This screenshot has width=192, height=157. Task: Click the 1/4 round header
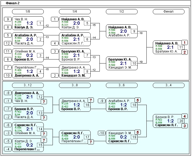(x=75, y=12)
